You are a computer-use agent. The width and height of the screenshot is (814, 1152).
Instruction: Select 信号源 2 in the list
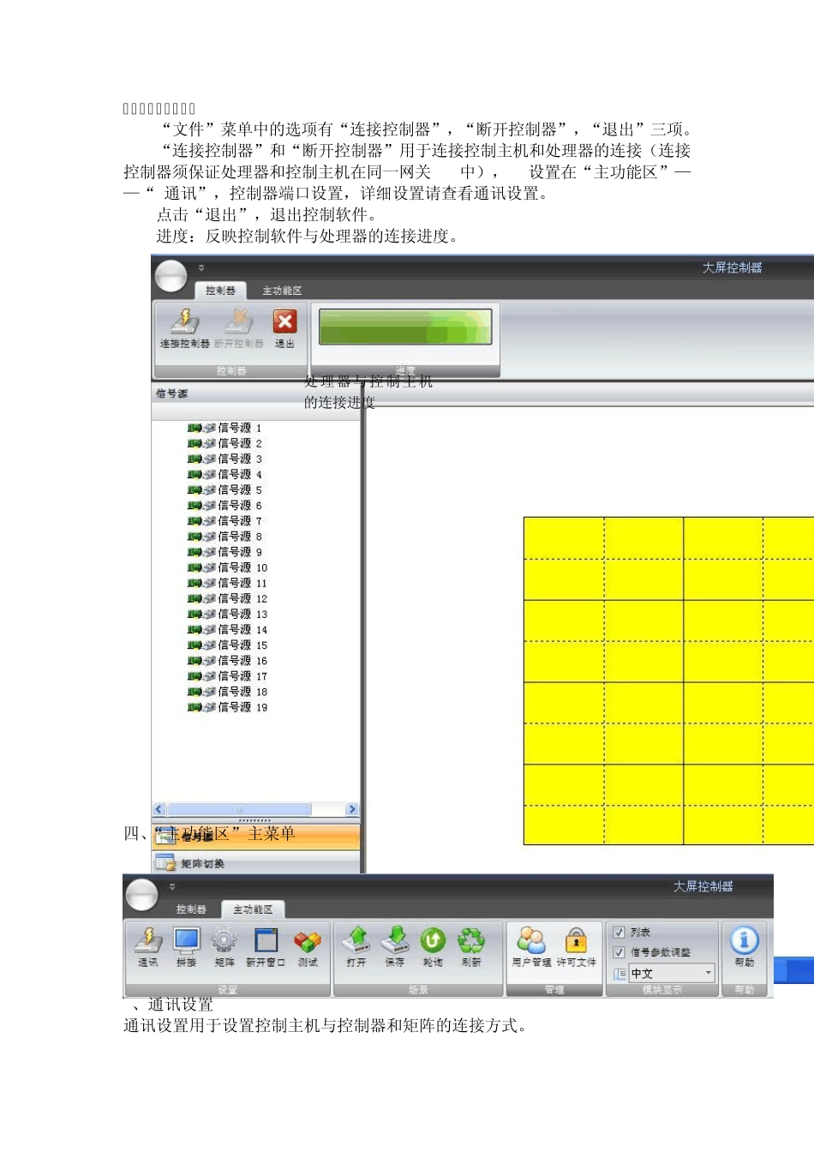(x=224, y=443)
